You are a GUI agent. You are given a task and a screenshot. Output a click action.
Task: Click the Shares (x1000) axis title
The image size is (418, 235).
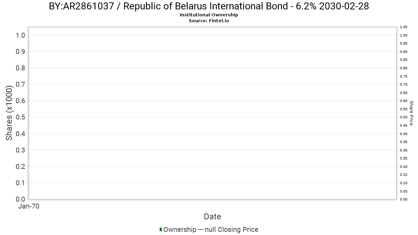[9, 113]
